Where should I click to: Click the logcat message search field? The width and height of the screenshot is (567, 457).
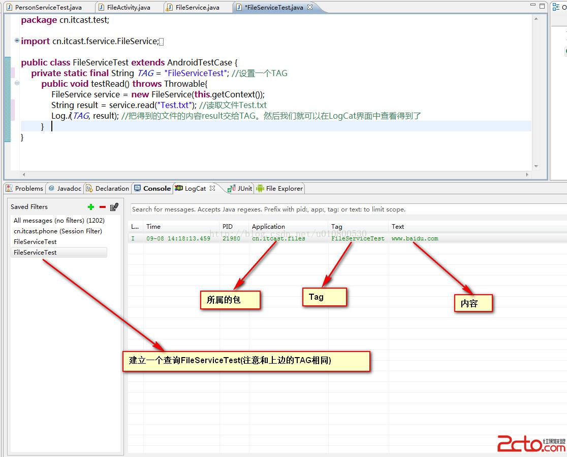pyautogui.click(x=345, y=209)
